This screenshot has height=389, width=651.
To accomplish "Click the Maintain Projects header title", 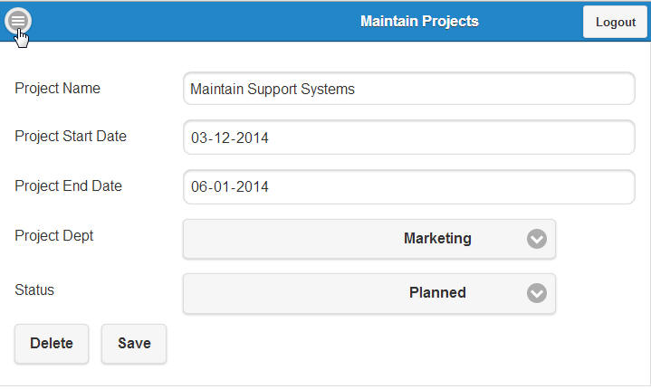I will tap(419, 21).
